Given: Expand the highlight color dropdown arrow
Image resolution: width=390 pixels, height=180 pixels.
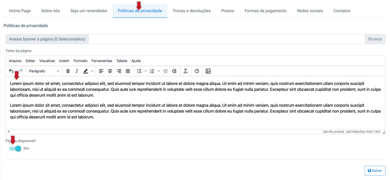Looking at the screenshot, I should click(x=92, y=71).
